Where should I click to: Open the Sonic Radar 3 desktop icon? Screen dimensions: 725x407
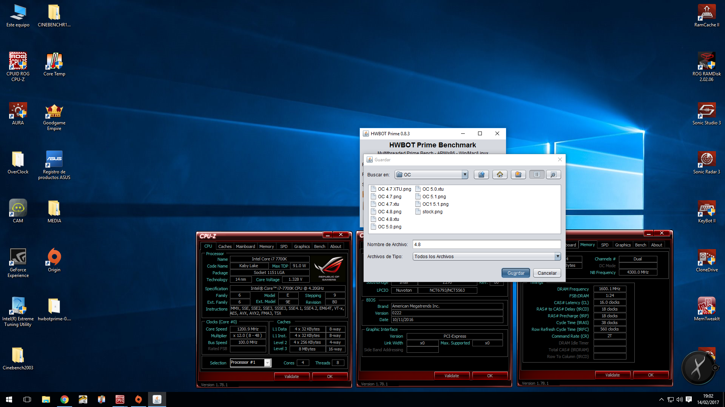click(x=707, y=162)
